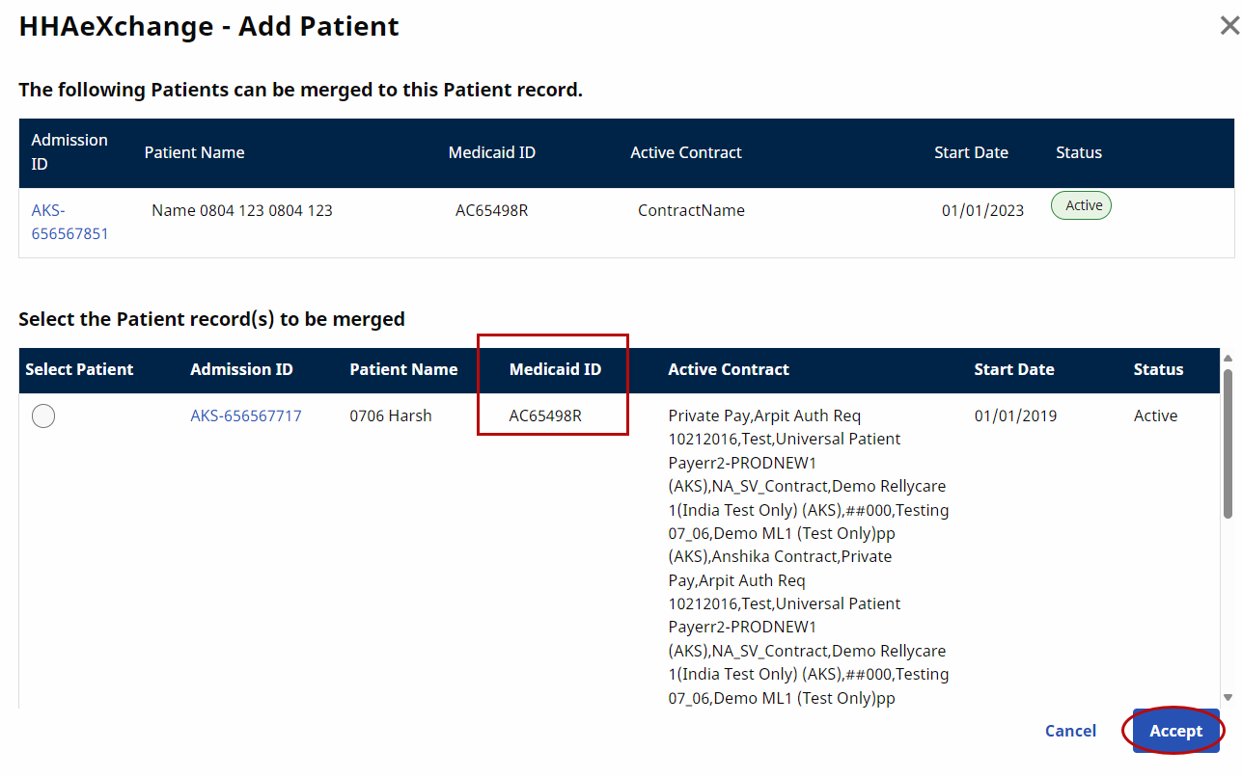Click the Select Patient column header

(x=79, y=369)
